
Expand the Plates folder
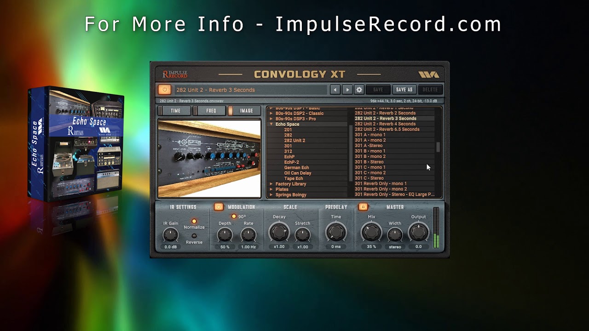pyautogui.click(x=271, y=189)
